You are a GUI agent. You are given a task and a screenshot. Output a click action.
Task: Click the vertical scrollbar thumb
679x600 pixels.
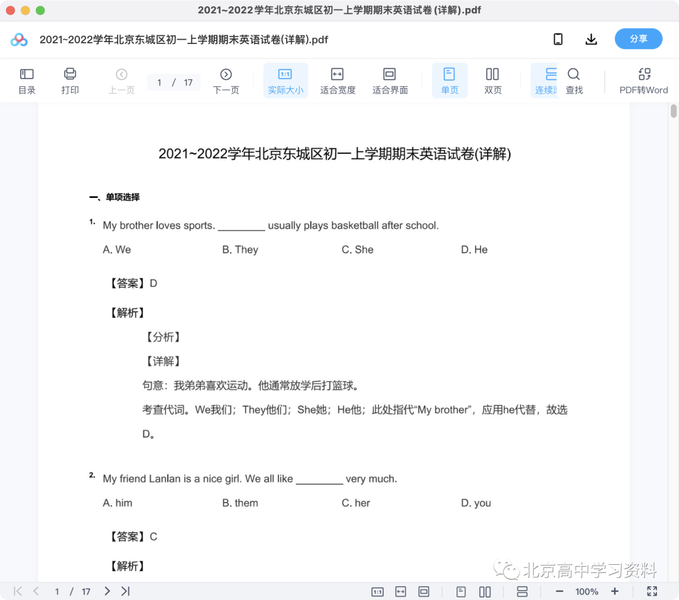pos(673,111)
